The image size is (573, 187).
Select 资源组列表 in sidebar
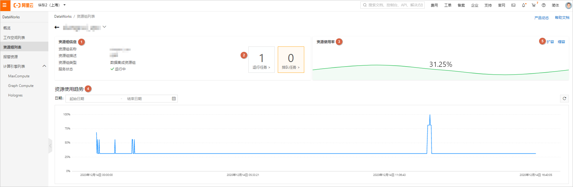pyautogui.click(x=24, y=47)
